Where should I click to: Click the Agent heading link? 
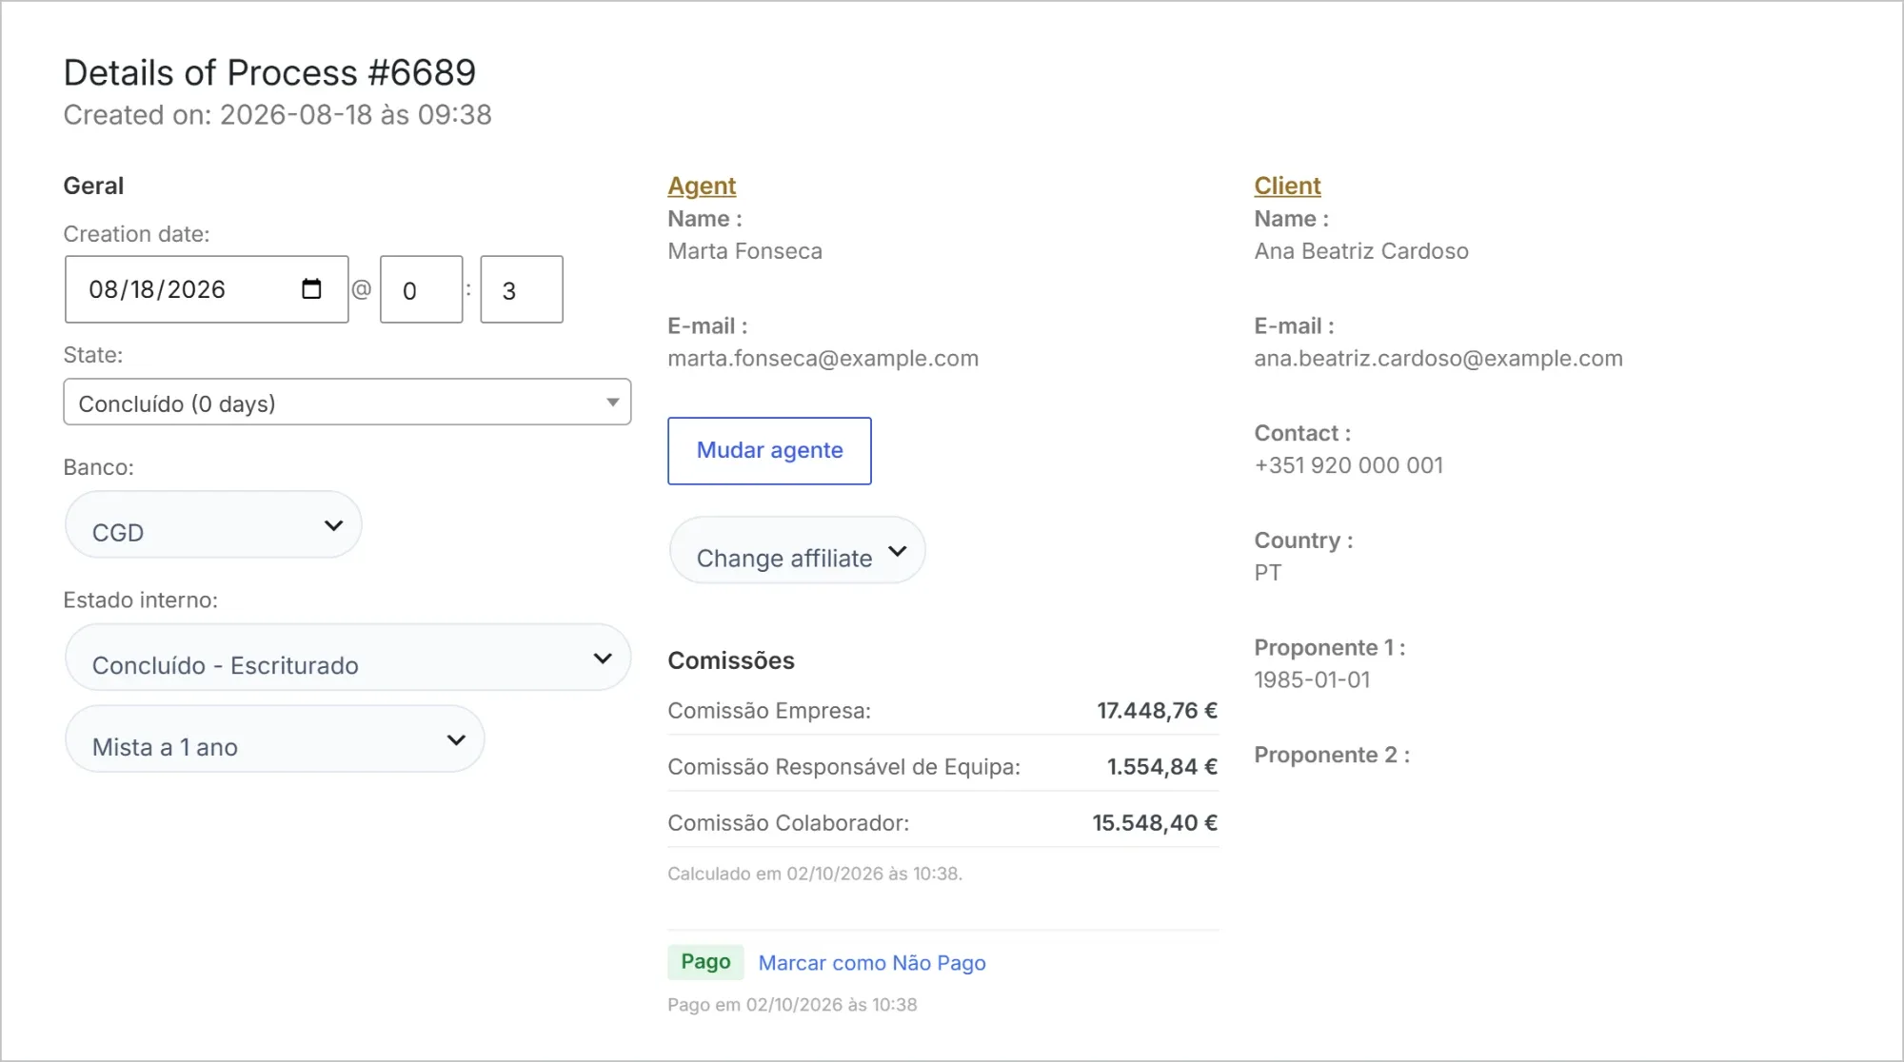702,186
